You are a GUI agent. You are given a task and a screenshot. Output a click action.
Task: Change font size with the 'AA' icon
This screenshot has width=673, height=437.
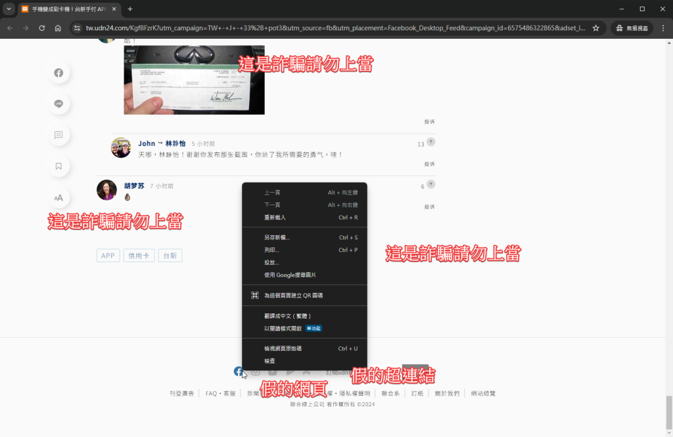pos(58,197)
